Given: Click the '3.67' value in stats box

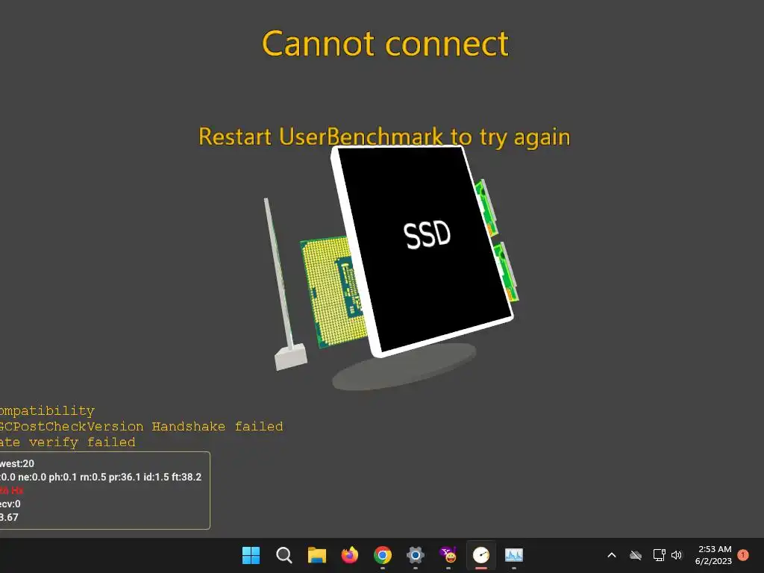Looking at the screenshot, I should 9,518.
